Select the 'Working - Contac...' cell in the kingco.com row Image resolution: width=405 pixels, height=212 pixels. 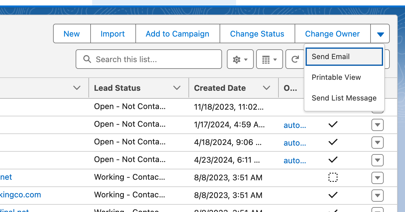coord(130,195)
